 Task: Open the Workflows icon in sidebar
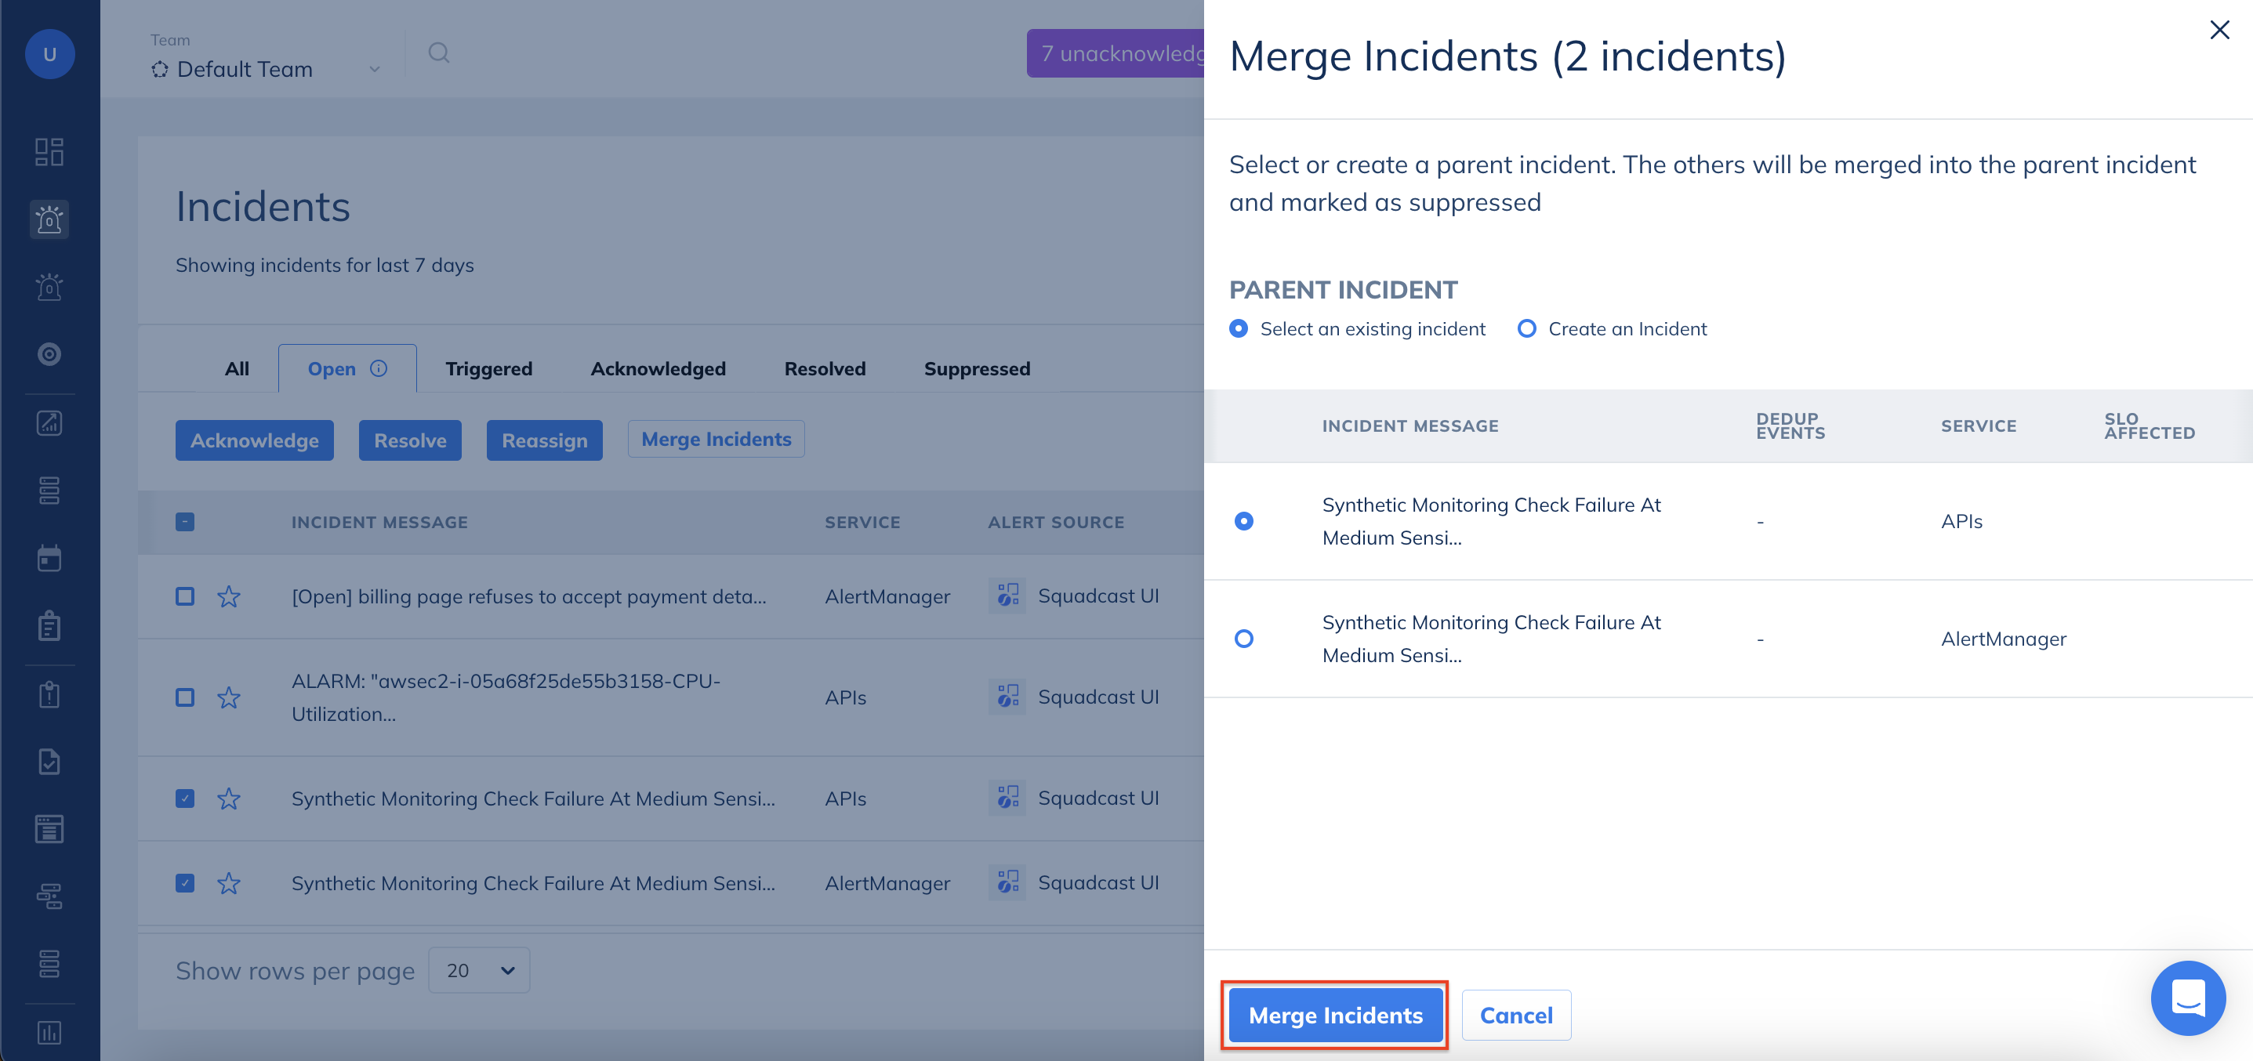click(x=49, y=896)
